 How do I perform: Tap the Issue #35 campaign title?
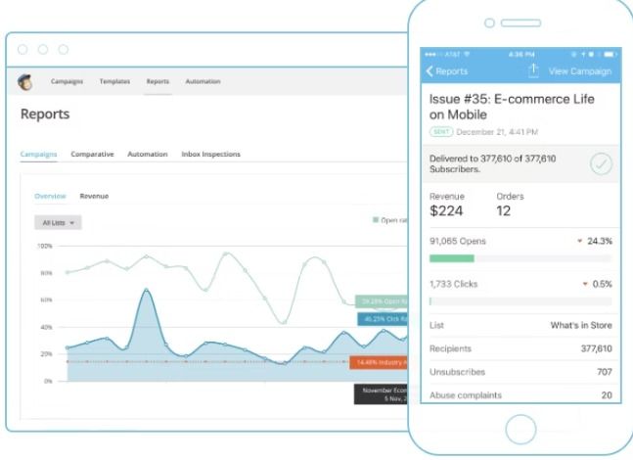pos(512,107)
